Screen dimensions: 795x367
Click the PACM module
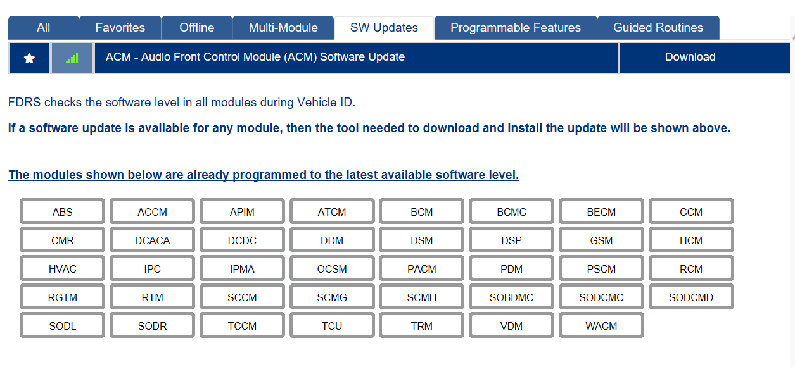coord(422,268)
